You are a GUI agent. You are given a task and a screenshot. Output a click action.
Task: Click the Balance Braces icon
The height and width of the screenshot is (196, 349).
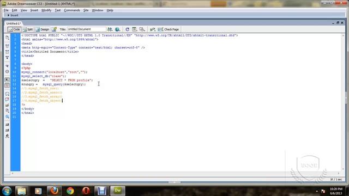pos(7,71)
